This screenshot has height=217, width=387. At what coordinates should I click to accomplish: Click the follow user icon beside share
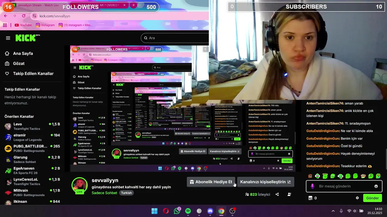click(x=289, y=194)
